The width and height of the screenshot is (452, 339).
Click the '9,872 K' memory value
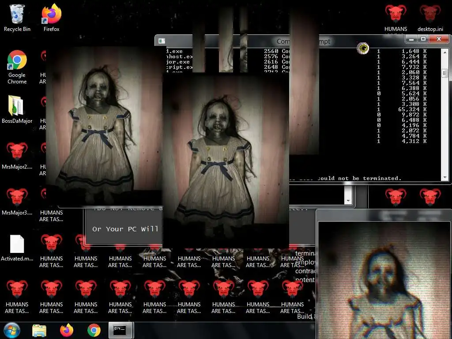point(414,114)
